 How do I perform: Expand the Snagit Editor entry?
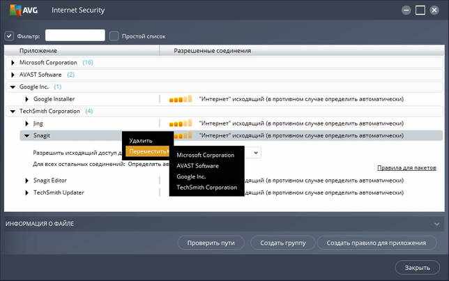coord(26,181)
